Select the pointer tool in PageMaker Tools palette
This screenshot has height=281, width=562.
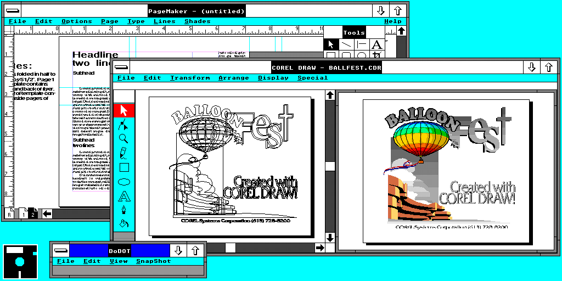point(331,44)
